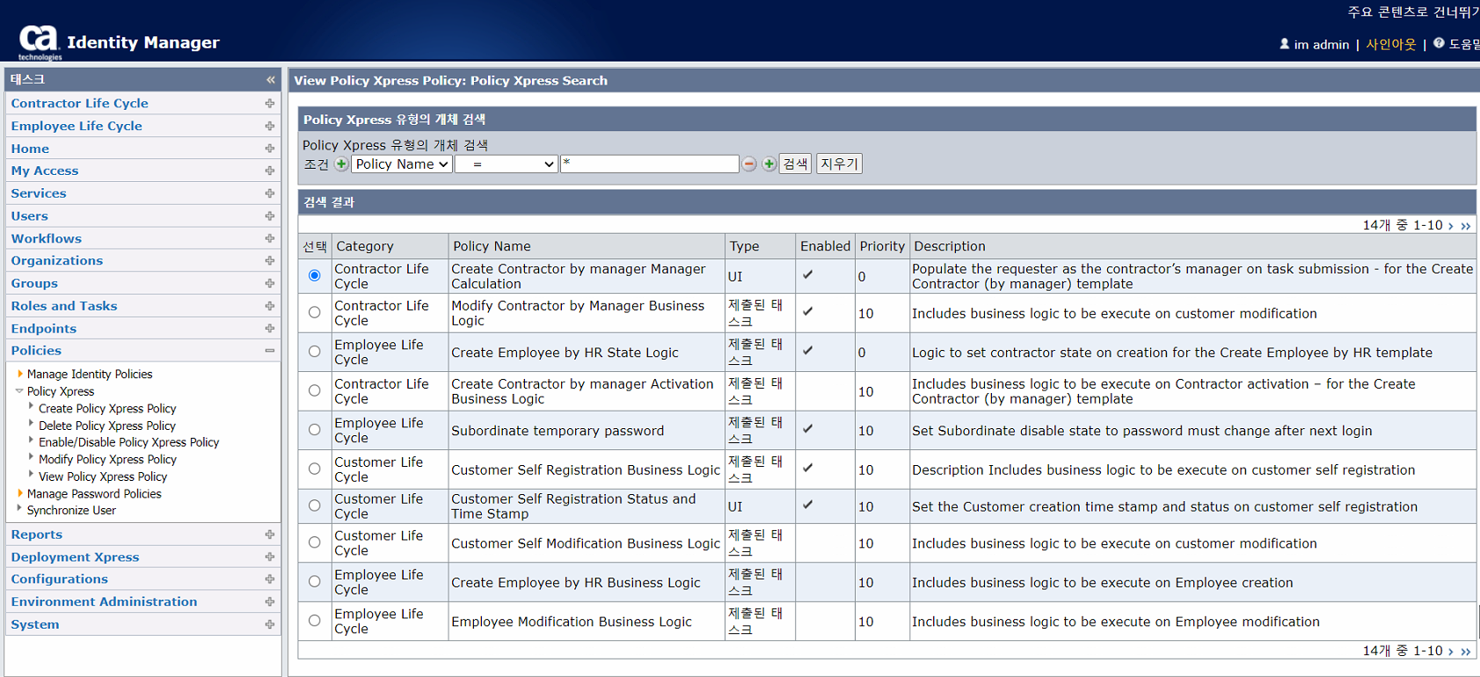Screen dimensions: 1480x677
Task: Expand Home category with its plus icon
Action: 270,149
